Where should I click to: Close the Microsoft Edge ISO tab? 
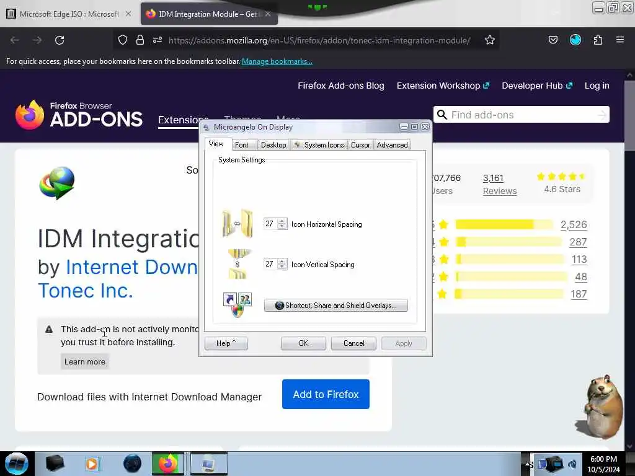(128, 14)
